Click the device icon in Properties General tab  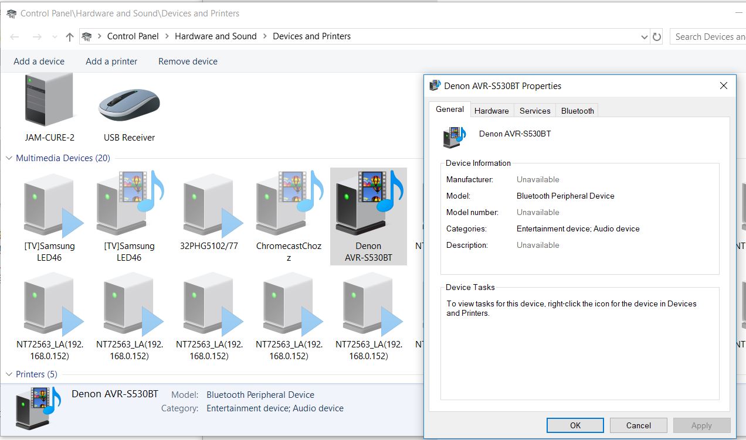tap(455, 137)
